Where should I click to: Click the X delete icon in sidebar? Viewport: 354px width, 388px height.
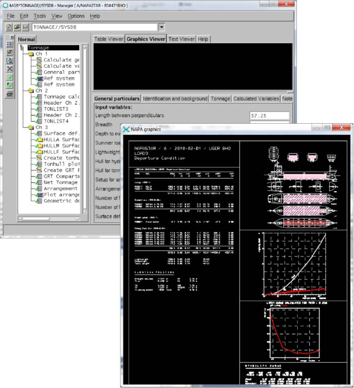click(10, 69)
